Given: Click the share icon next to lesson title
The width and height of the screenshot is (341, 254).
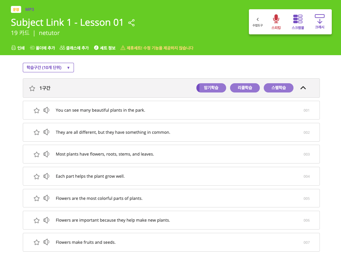Looking at the screenshot, I should (131, 23).
